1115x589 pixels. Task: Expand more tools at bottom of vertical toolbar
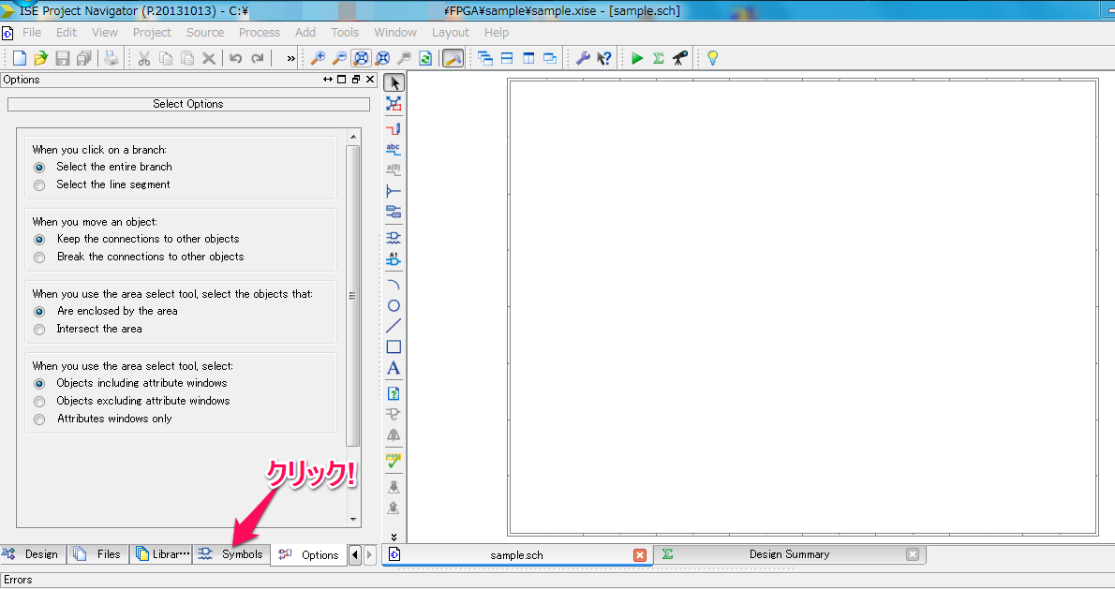(394, 535)
